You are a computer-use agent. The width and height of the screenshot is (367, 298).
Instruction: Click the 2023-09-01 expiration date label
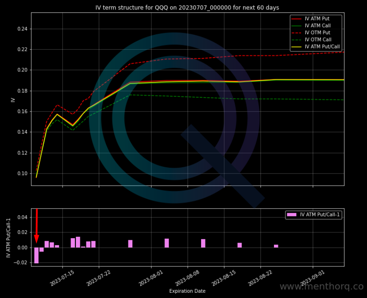click(x=312, y=278)
